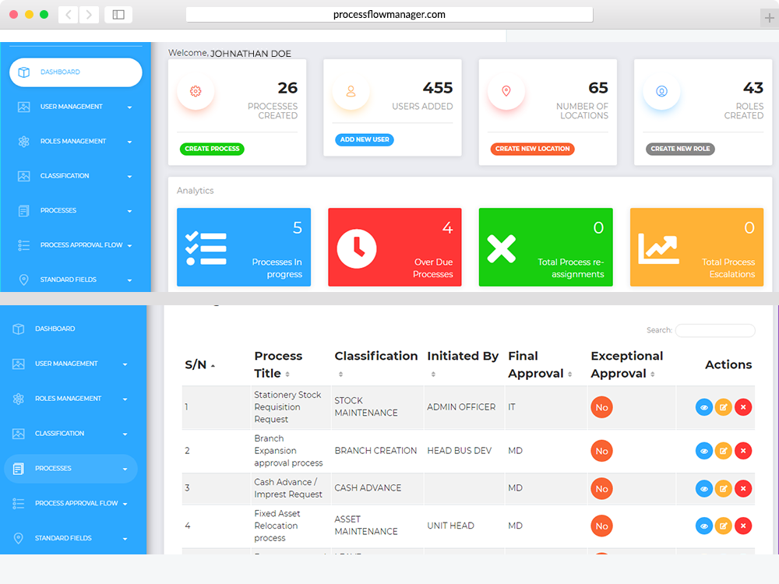The width and height of the screenshot is (779, 584).
Task: Click Process Approval Flow list icon, top sidebar
Action: 24,245
